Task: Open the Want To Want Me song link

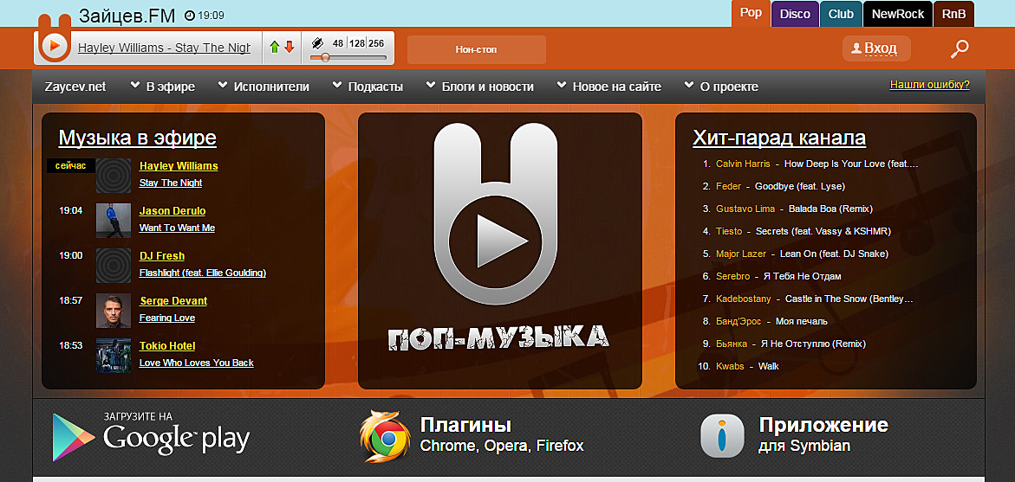Action: coord(178,228)
